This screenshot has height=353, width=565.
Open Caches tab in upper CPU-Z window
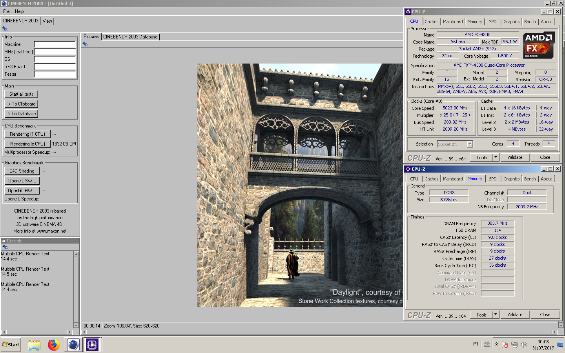pos(432,22)
